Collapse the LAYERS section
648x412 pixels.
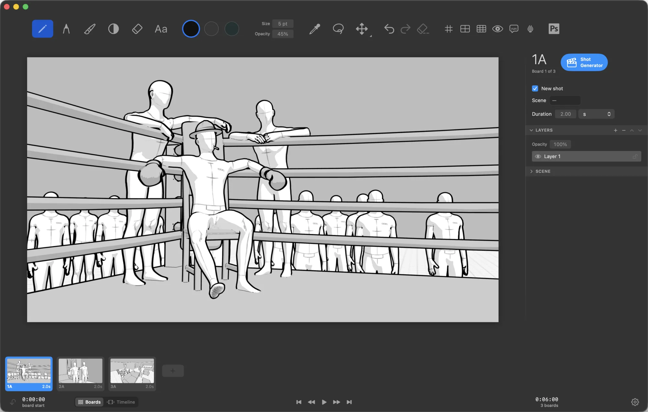[531, 130]
